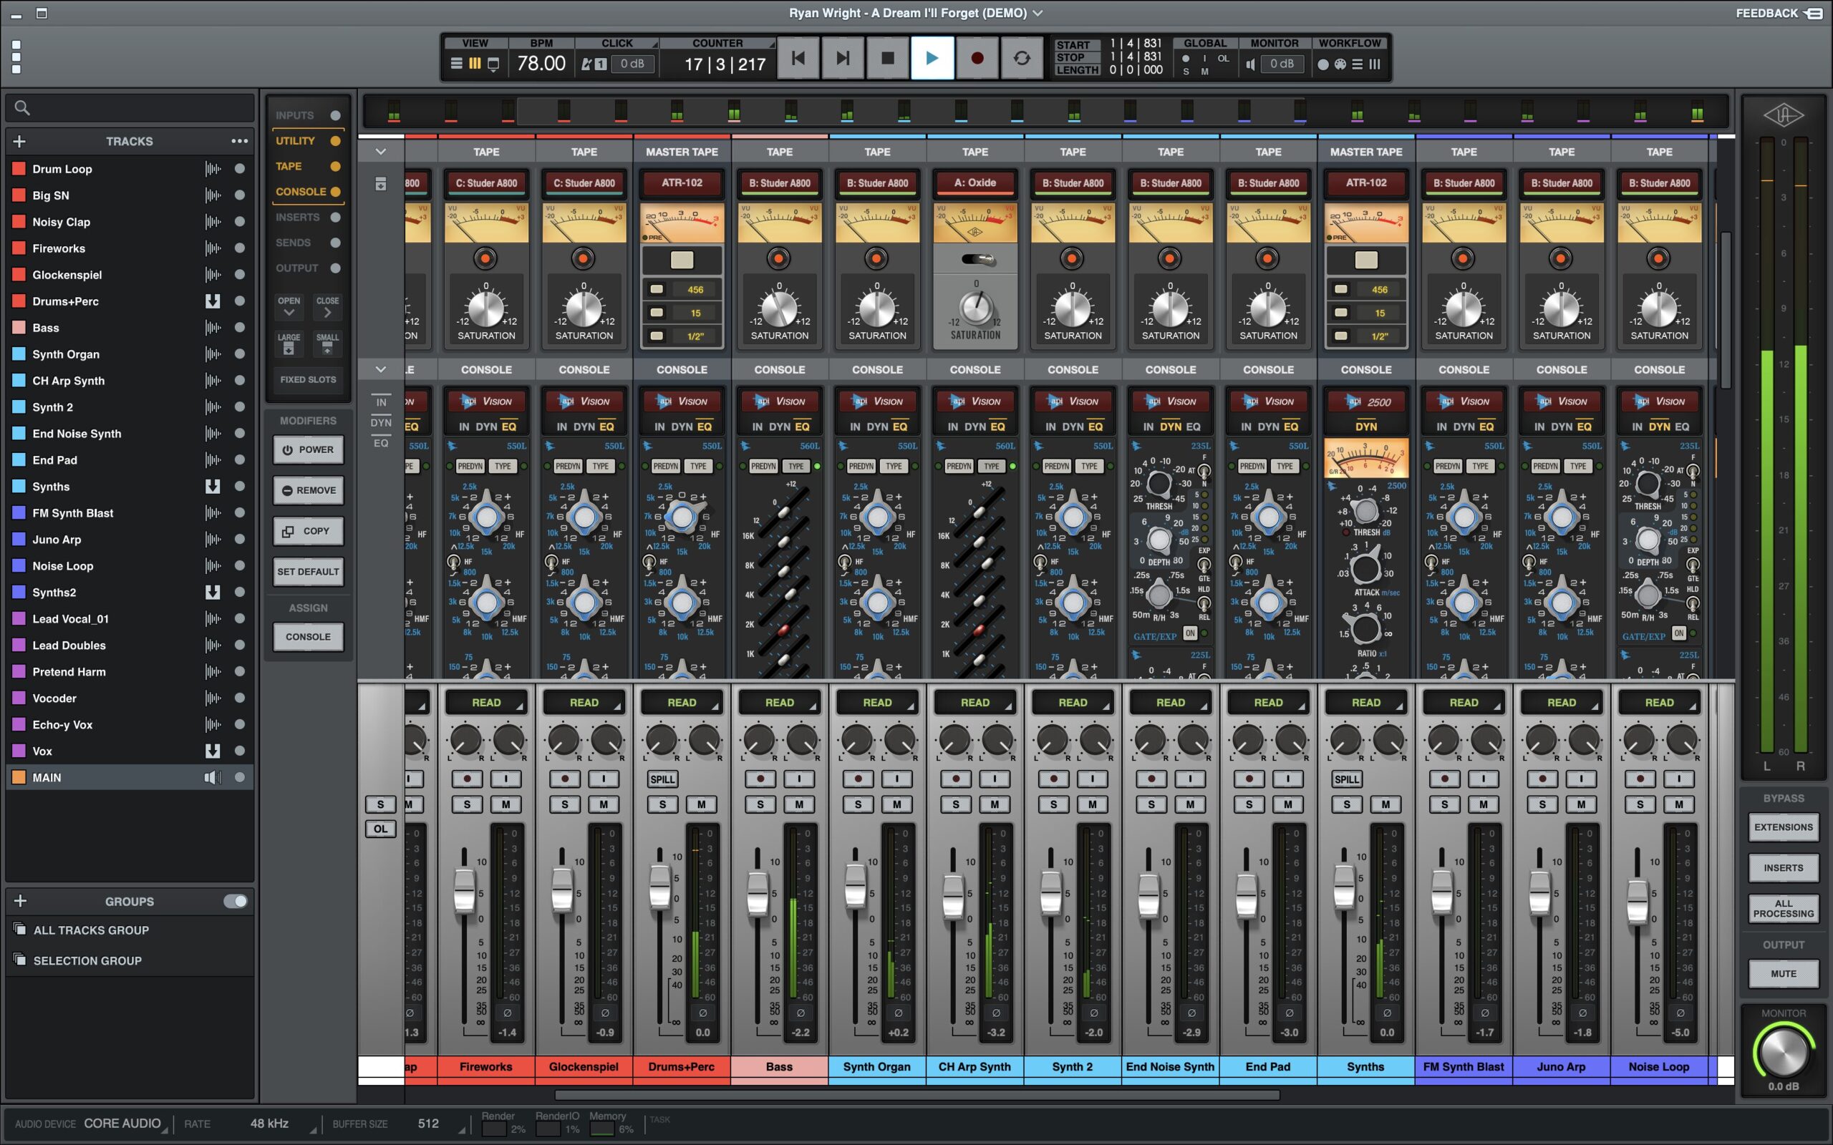Click the SMALL size icon button
The image size is (1833, 1145).
pyautogui.click(x=327, y=343)
